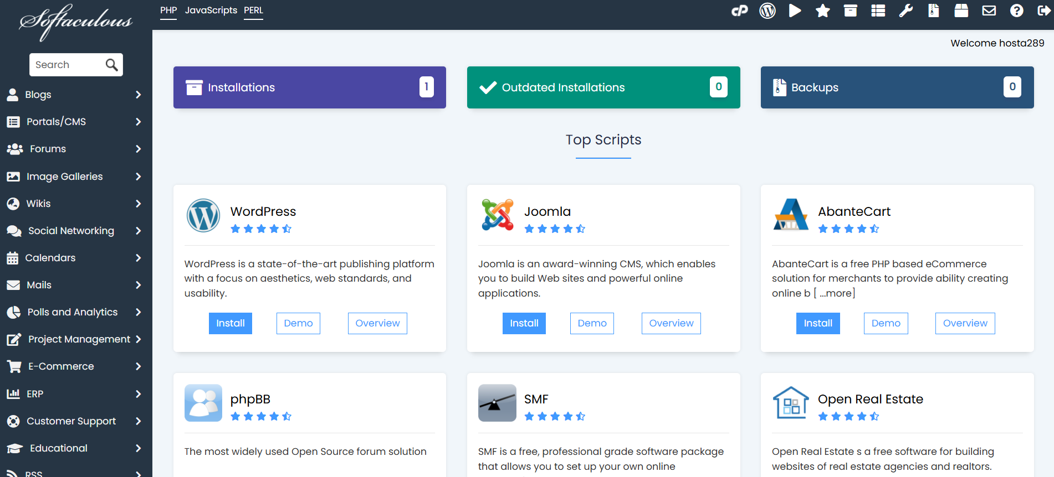Click the E-Commerce shopping cart icon
Viewport: 1054px width, 477px height.
point(14,366)
